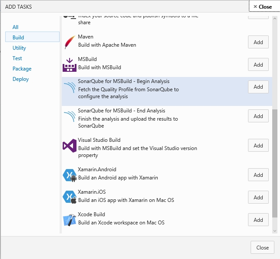Click the scrollbar down arrow
This screenshot has width=280, height=259.
[x=275, y=231]
